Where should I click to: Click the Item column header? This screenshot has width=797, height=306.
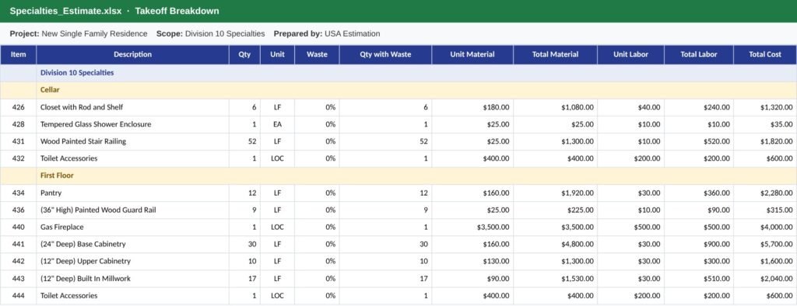19,54
